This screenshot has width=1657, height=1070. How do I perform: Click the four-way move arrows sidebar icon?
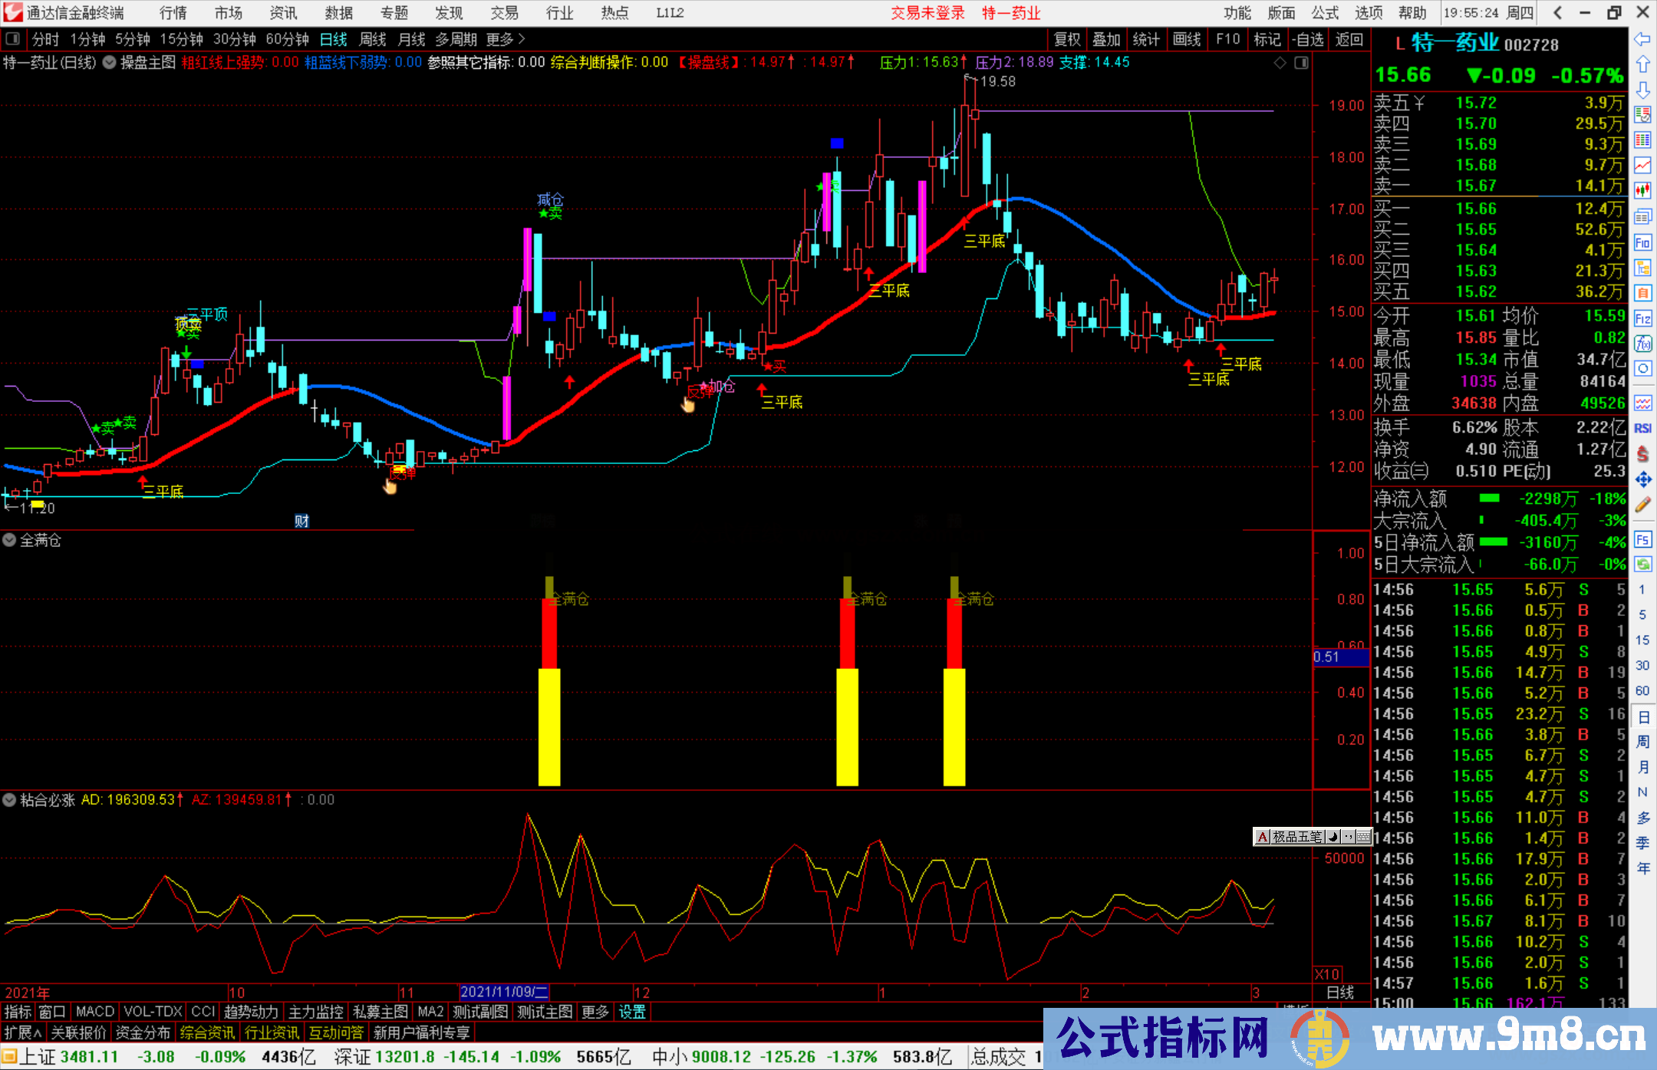(1642, 479)
